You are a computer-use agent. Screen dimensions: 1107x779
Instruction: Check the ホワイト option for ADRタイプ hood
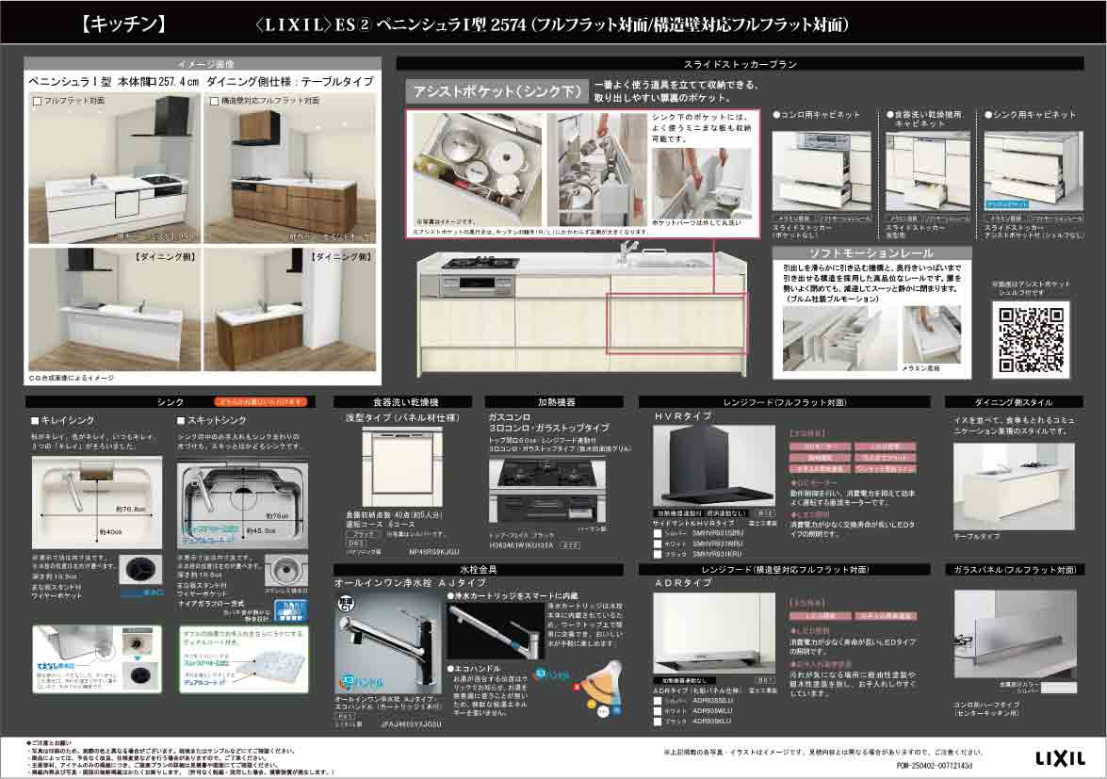pos(658,709)
